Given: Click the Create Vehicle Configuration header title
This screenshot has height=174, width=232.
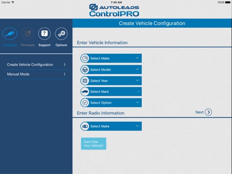Looking at the screenshot, I should tap(152, 24).
